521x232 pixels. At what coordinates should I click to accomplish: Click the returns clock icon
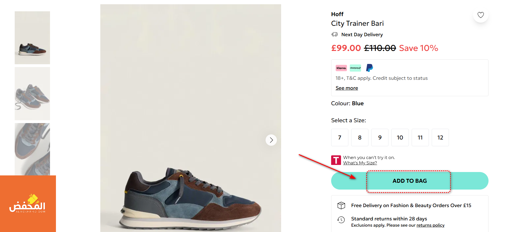coord(341,220)
